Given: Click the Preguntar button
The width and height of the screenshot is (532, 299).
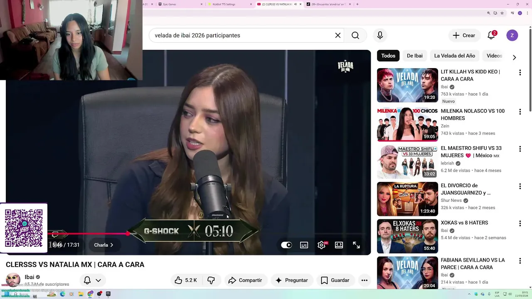Looking at the screenshot, I should [x=291, y=280].
